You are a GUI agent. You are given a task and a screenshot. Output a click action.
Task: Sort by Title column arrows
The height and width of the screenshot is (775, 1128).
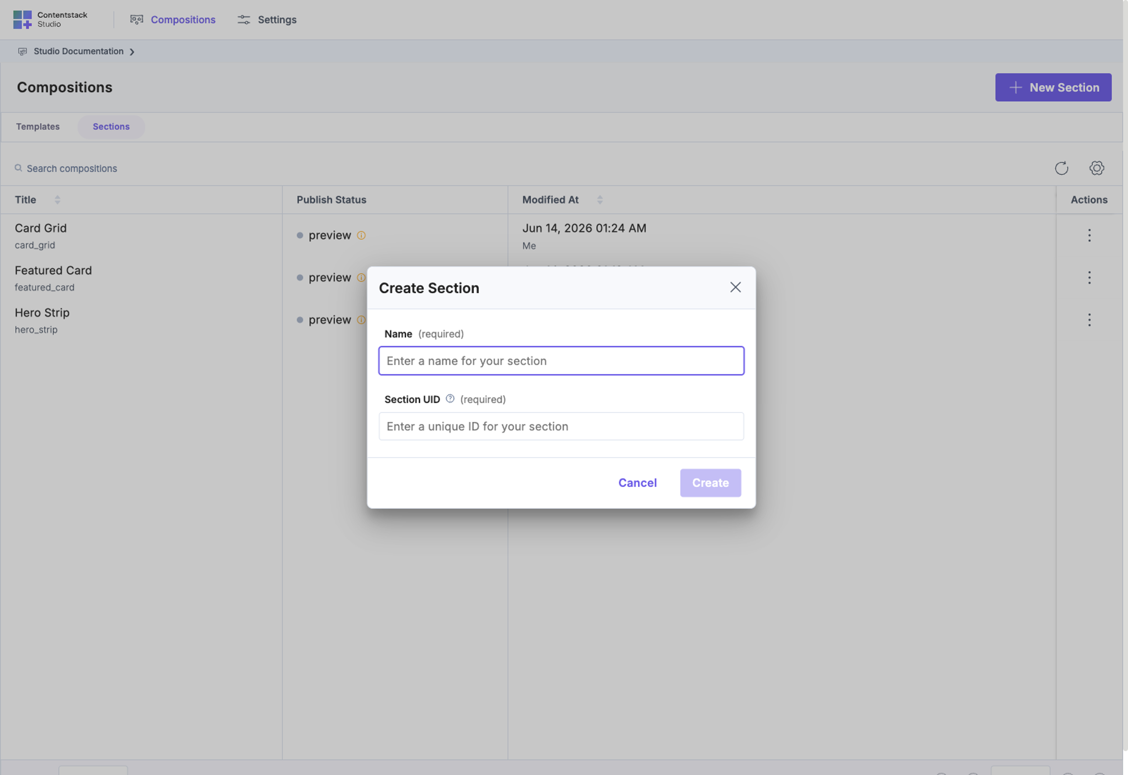[x=57, y=200]
